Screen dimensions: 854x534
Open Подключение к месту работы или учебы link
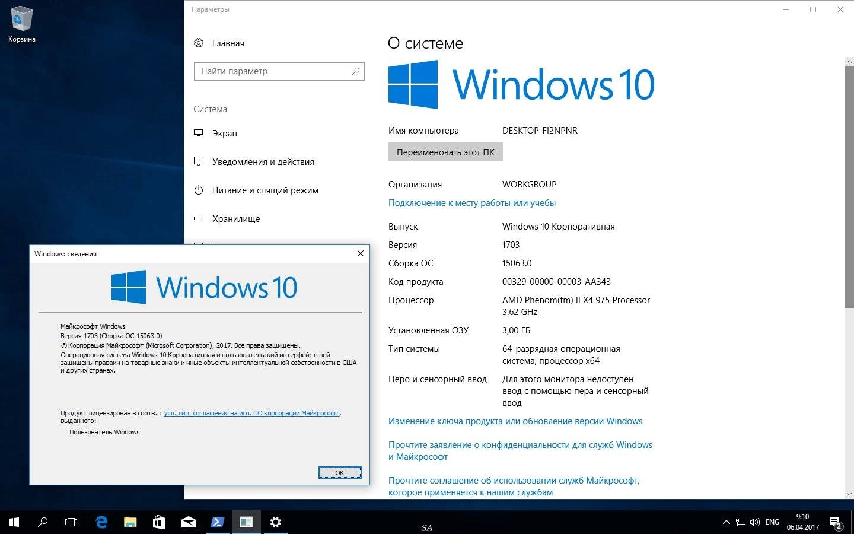472,203
